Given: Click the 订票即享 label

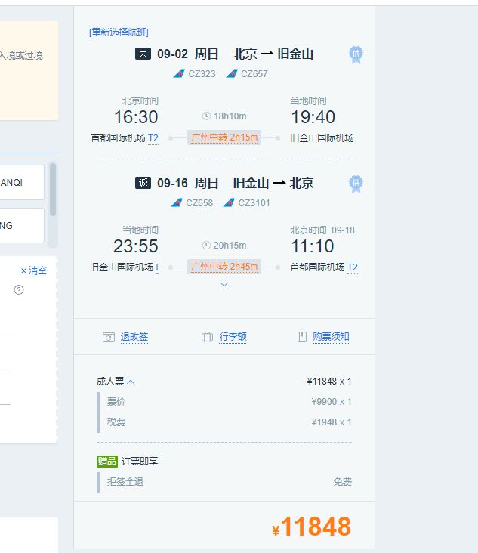Looking at the screenshot, I should (140, 462).
